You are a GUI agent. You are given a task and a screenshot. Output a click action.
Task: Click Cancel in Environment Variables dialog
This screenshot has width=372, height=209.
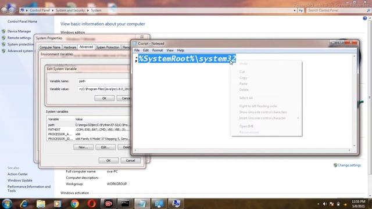tap(130, 161)
